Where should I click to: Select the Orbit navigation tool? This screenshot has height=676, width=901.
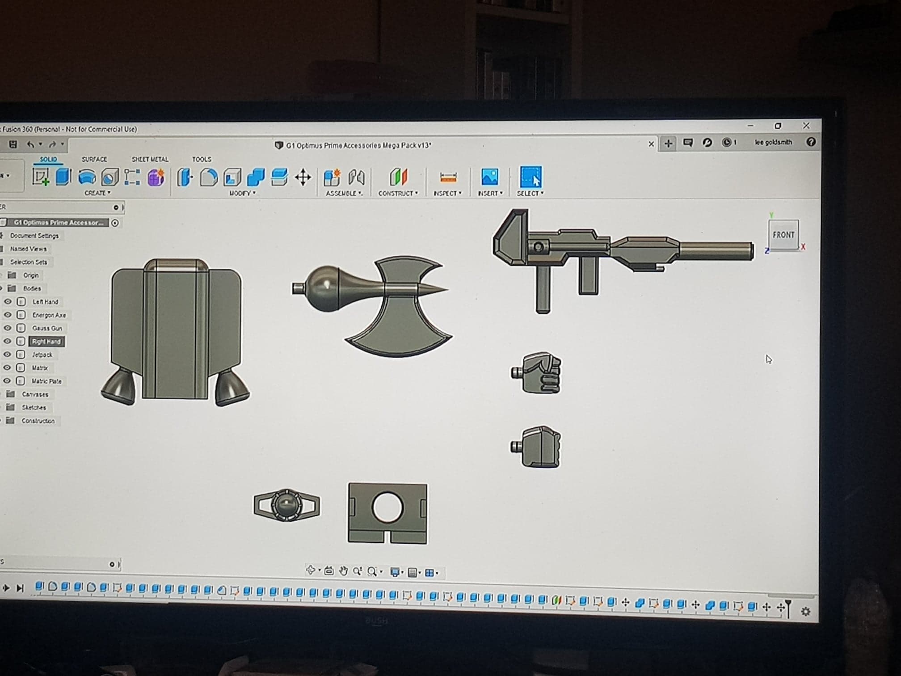[x=311, y=570]
